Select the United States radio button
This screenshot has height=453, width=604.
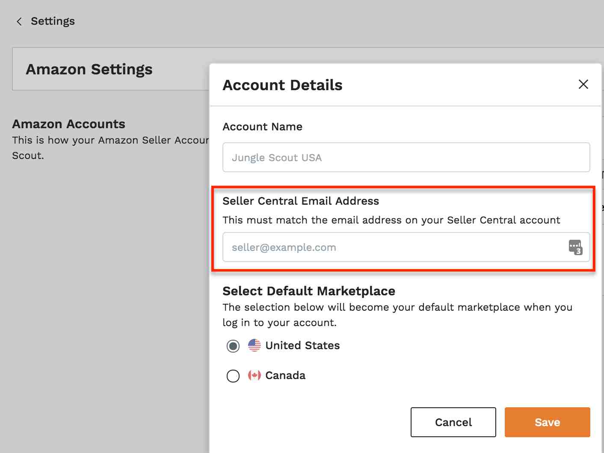(x=233, y=346)
